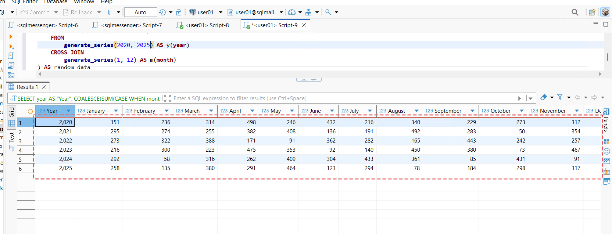Image resolution: width=612 pixels, height=234 pixels.
Task: Switch to Text view of results
Action: [x=12, y=137]
